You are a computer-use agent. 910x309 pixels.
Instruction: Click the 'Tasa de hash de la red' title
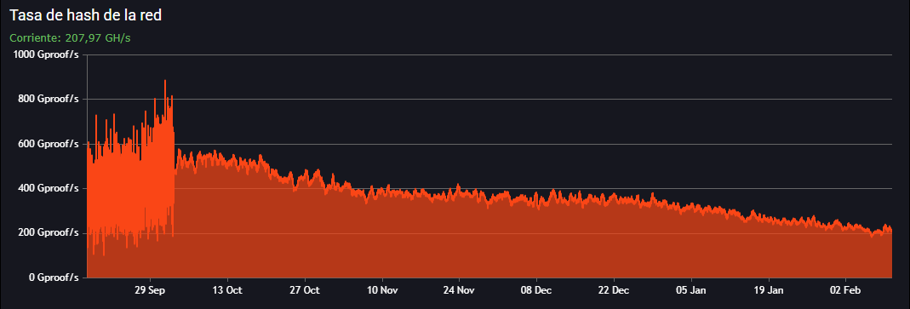(85, 15)
